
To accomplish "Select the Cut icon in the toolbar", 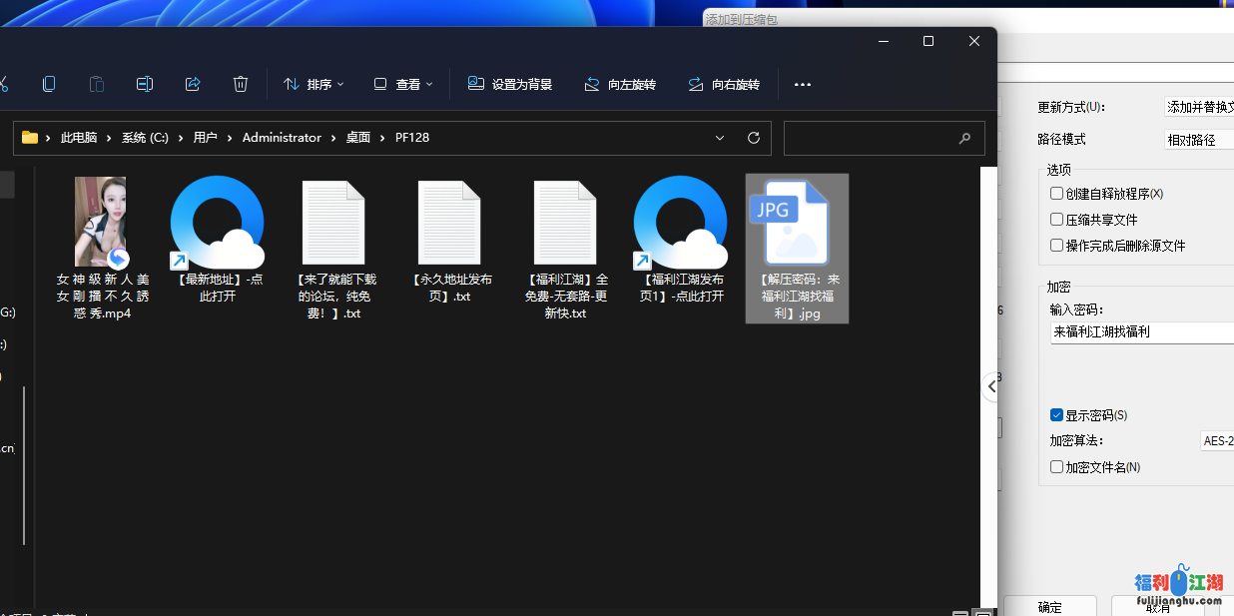I will pyautogui.click(x=5, y=84).
